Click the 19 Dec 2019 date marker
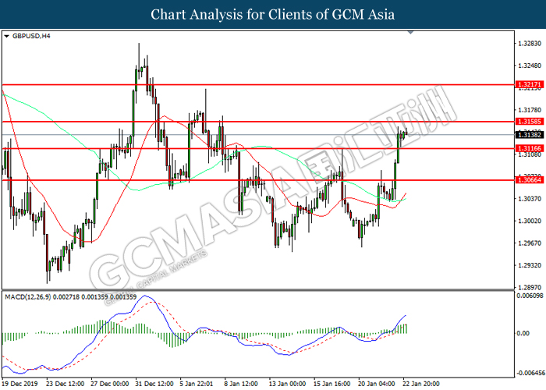Screen dimensions: 546x390 [x=19, y=384]
